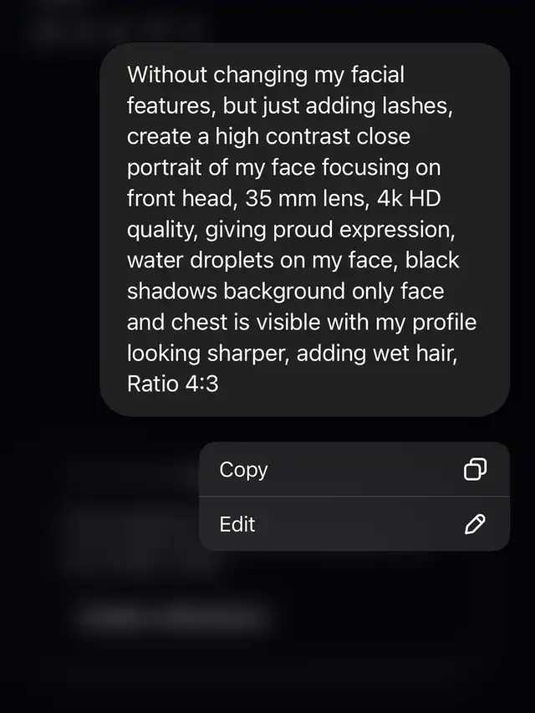Click the word 'Copy' label
Viewport: 535px width, 713px height.
point(243,470)
